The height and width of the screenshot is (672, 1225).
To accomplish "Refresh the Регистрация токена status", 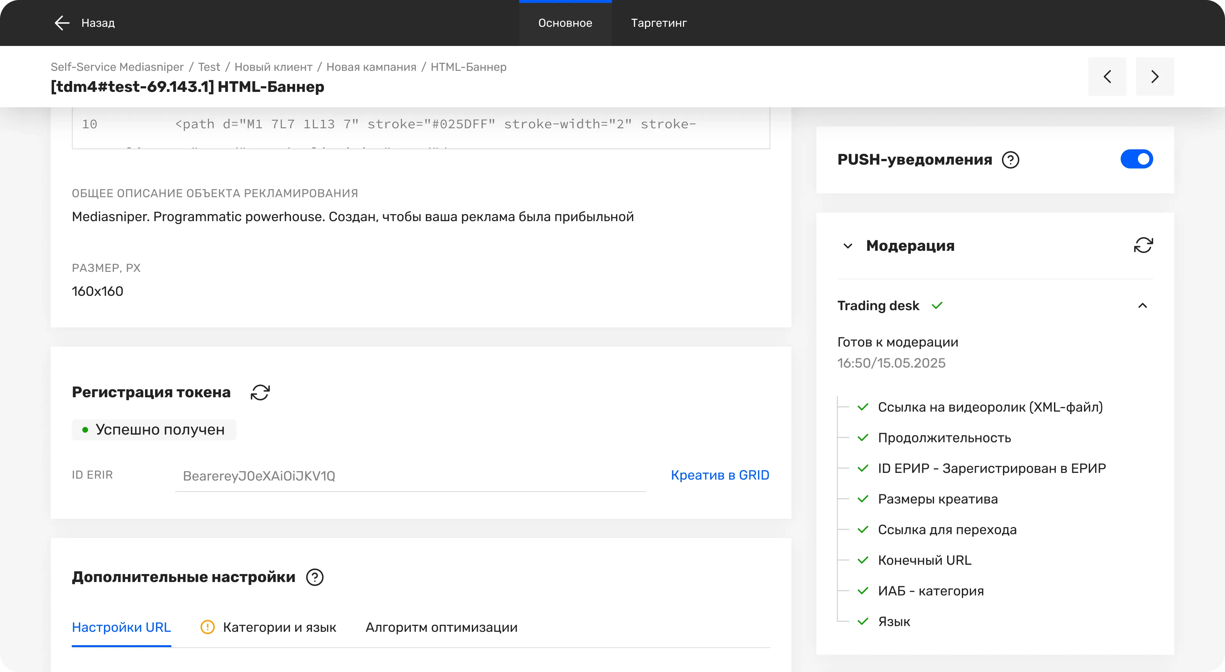I will pyautogui.click(x=260, y=392).
